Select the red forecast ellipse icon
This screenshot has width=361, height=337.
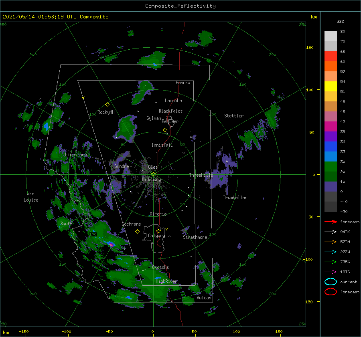331,292
